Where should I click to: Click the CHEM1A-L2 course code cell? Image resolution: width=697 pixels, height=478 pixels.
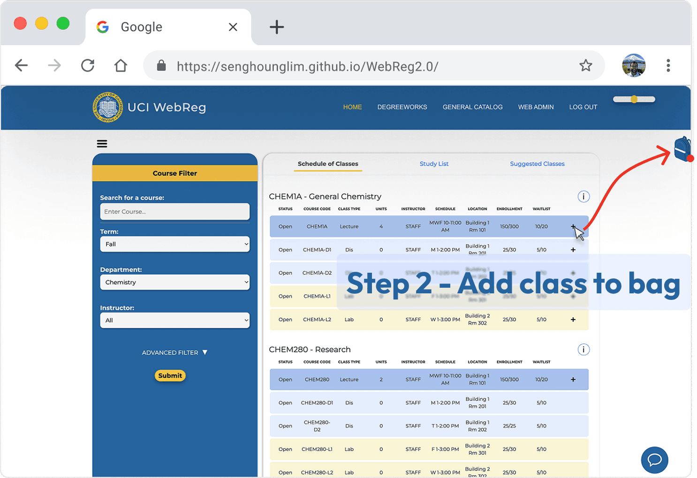(317, 320)
